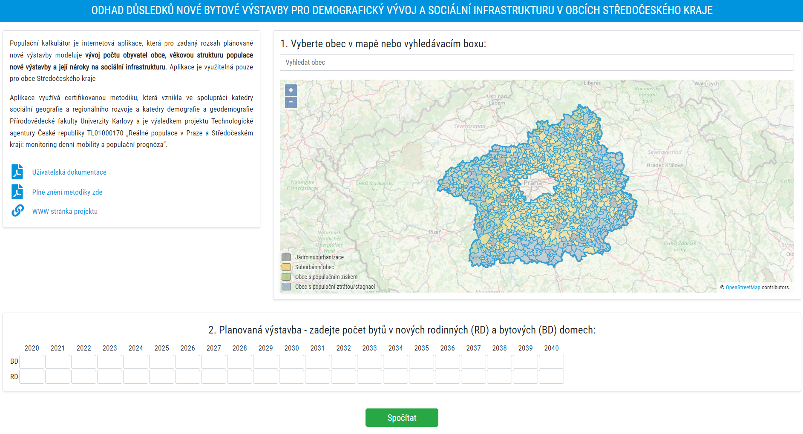Zoom in on the map
803x434 pixels.
pos(291,90)
